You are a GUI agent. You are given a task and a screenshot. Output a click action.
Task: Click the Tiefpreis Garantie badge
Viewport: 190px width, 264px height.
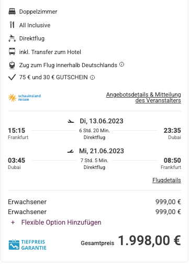27,245
